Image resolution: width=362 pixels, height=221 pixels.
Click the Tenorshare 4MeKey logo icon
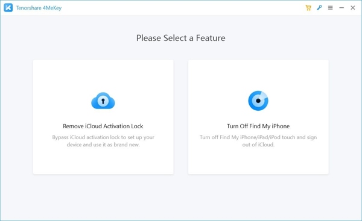[8, 8]
